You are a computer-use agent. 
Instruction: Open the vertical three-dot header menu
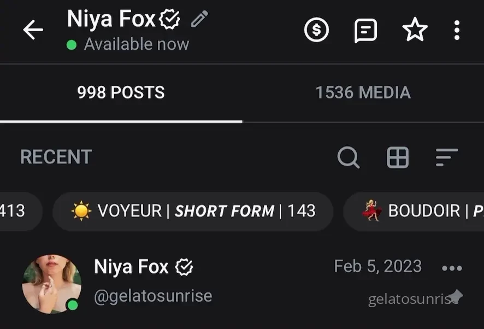coord(457,30)
